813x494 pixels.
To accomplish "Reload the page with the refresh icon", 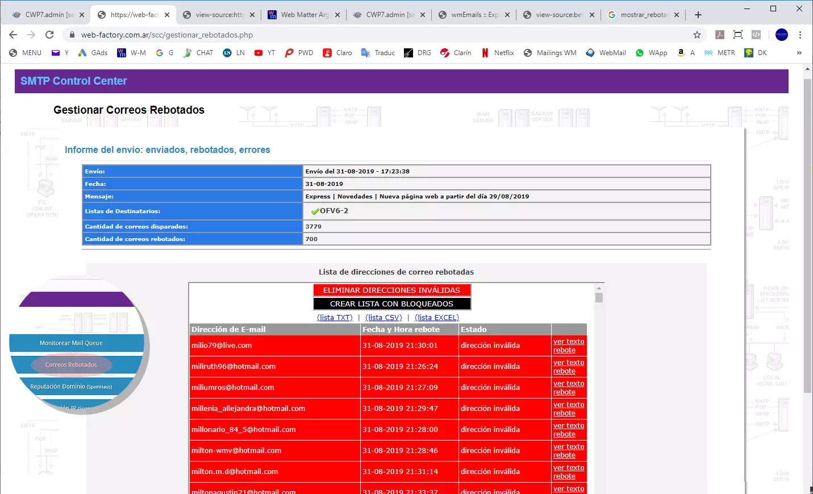I will pos(49,35).
